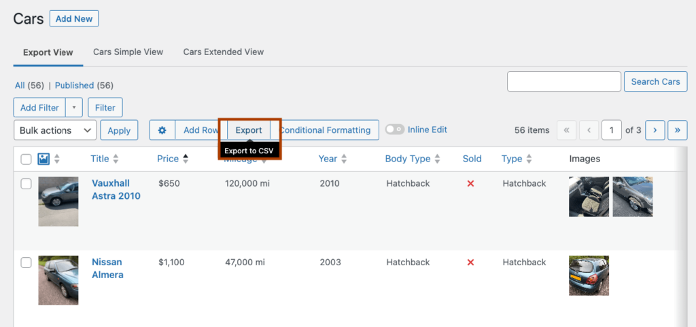Sort the Year column with arrows
This screenshot has width=696, height=327.
click(x=344, y=159)
